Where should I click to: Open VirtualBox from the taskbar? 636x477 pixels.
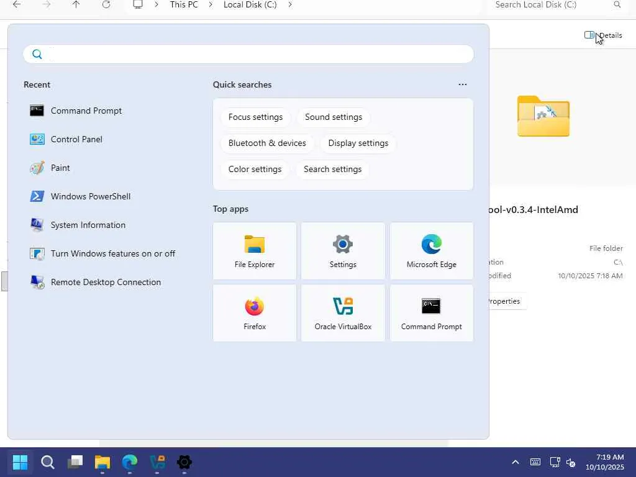click(x=157, y=462)
